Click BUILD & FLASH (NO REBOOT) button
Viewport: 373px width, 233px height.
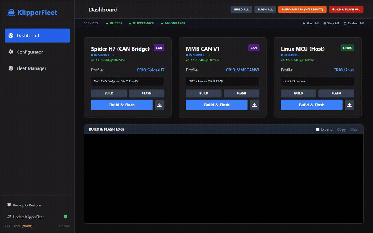[302, 10]
